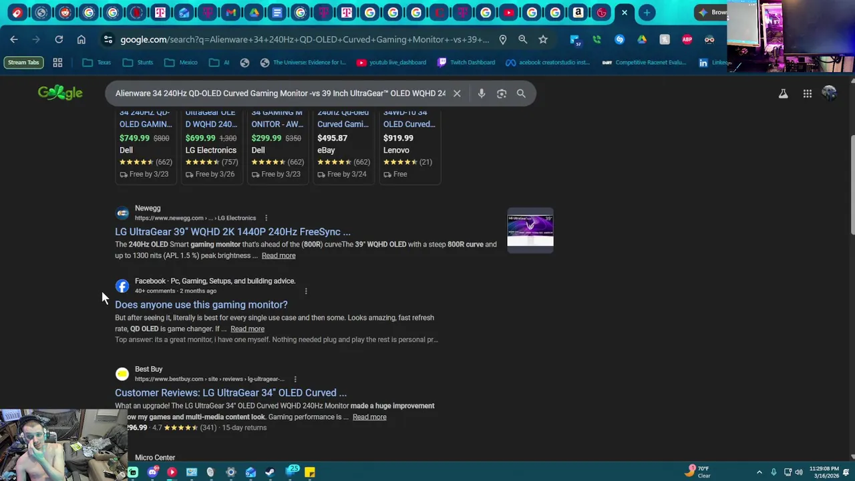Open Stream Tabs bookmark group
Viewport: 855px width, 481px height.
click(23, 62)
